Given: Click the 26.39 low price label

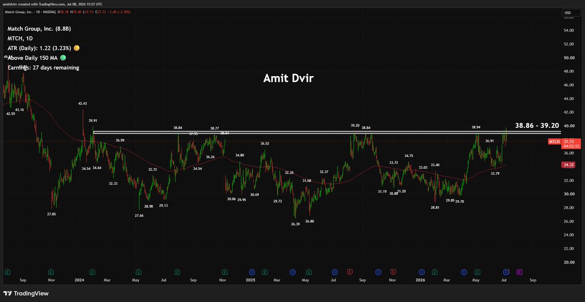Looking at the screenshot, I should (295, 224).
